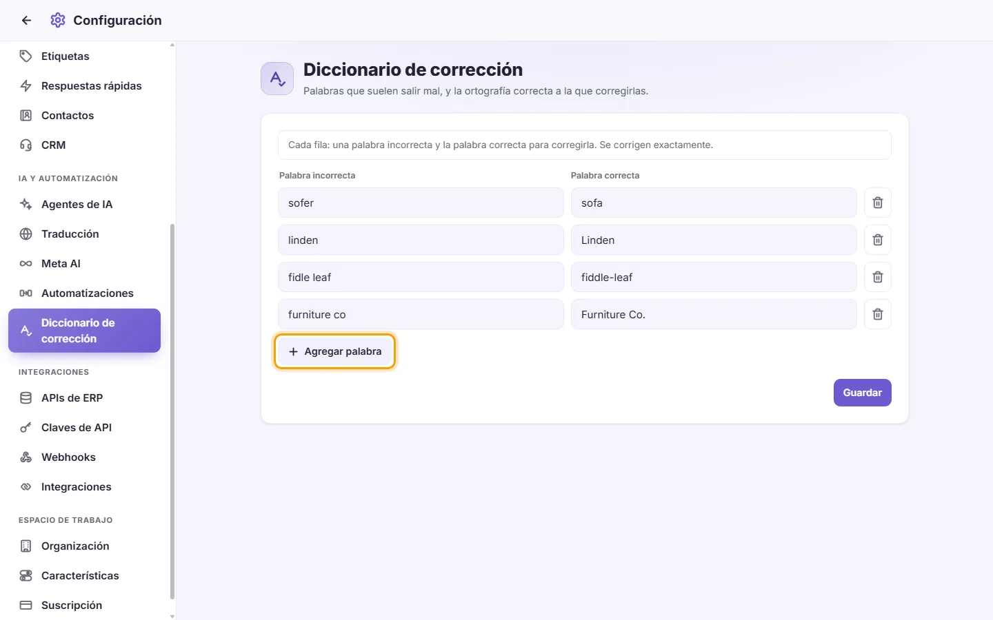
Task: Edit the incorrect word field 'sofer'
Action: tap(421, 203)
